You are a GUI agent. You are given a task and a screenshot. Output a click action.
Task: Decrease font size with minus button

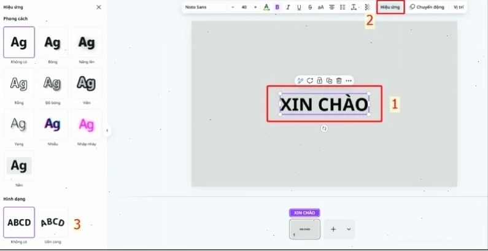pyautogui.click(x=233, y=7)
